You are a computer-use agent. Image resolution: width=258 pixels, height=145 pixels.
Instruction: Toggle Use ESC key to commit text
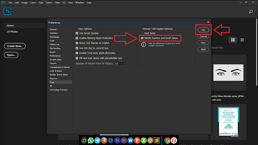77,48
